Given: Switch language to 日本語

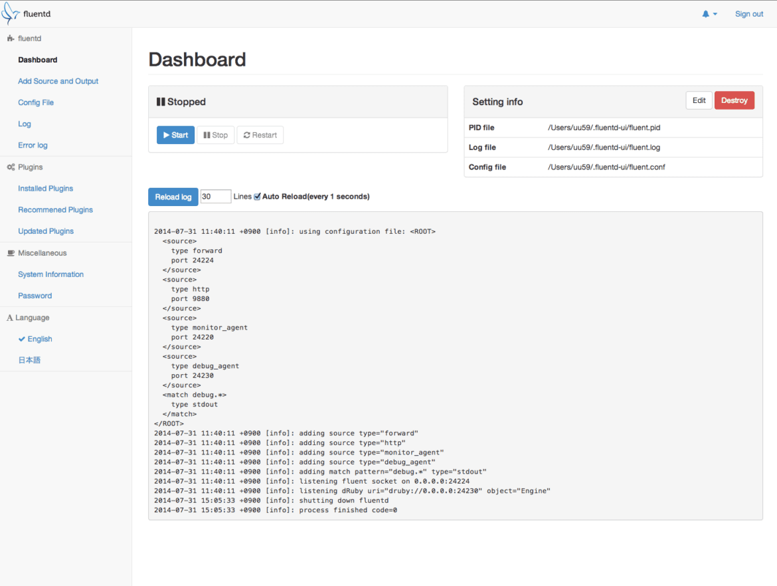Looking at the screenshot, I should pyautogui.click(x=29, y=359).
